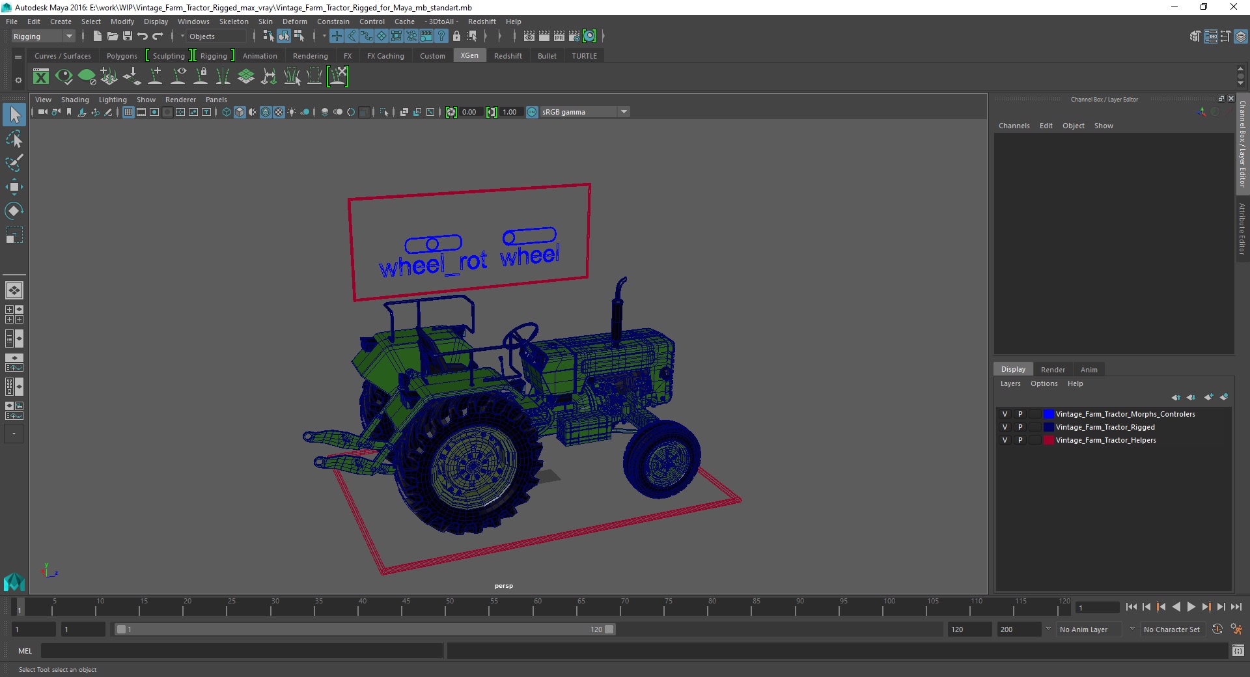Image resolution: width=1250 pixels, height=677 pixels.
Task: Switch to the Animation shelf tab
Action: tap(260, 56)
